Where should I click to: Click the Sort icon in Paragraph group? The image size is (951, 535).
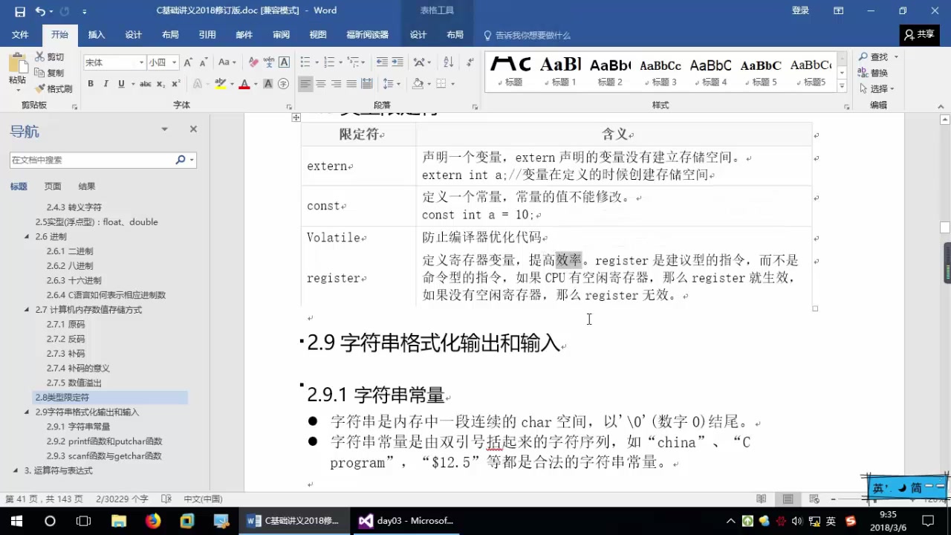pyautogui.click(x=449, y=62)
